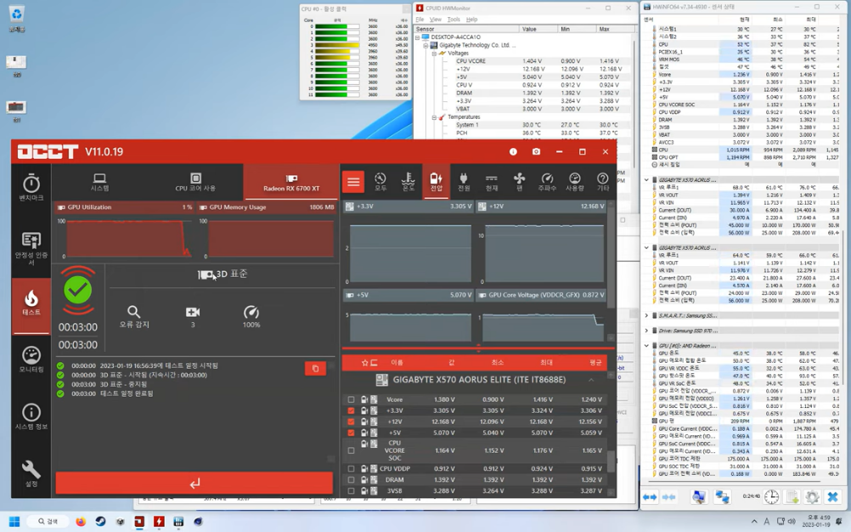This screenshot has width=851, height=532.
Task: Switch to CPU core usage tab
Action: pyautogui.click(x=195, y=182)
